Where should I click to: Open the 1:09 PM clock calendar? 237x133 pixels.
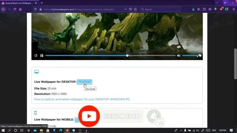click(223, 130)
